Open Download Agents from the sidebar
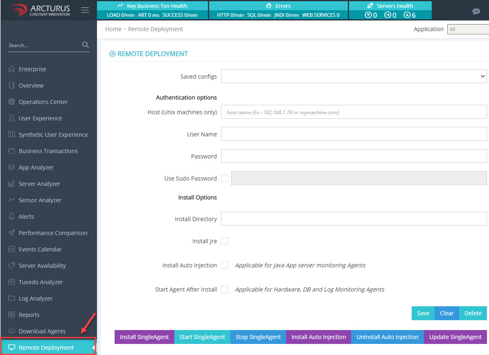Image resolution: width=489 pixels, height=355 pixels. [41, 331]
